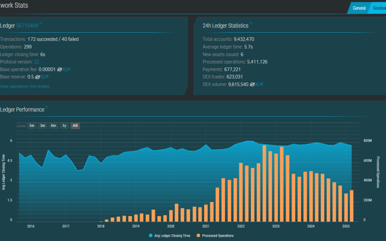
Task: Open protocol version 22 link
Action: click(37, 62)
